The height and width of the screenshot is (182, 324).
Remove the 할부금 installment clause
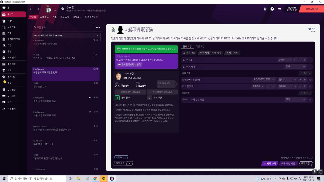point(310,80)
